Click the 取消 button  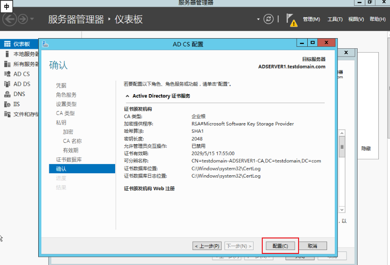(x=313, y=246)
